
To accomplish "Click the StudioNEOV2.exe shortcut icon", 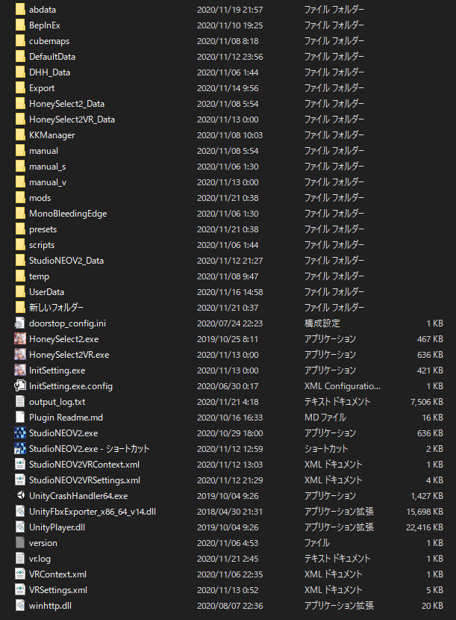I will pyautogui.click(x=19, y=449).
